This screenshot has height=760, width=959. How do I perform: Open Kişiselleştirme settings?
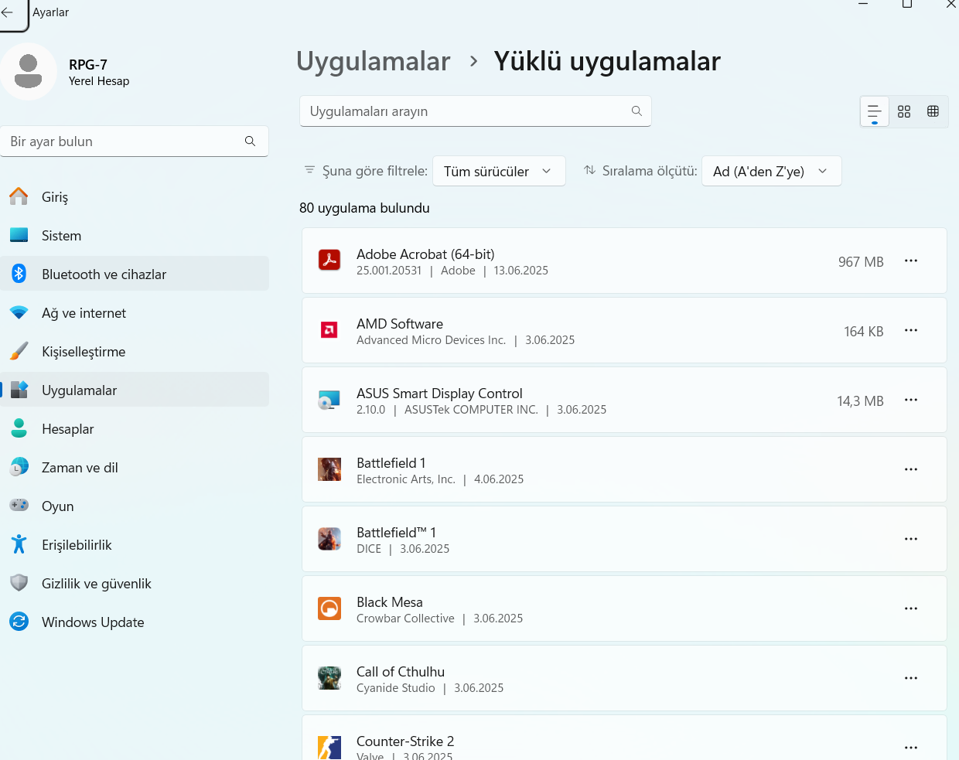coord(135,351)
